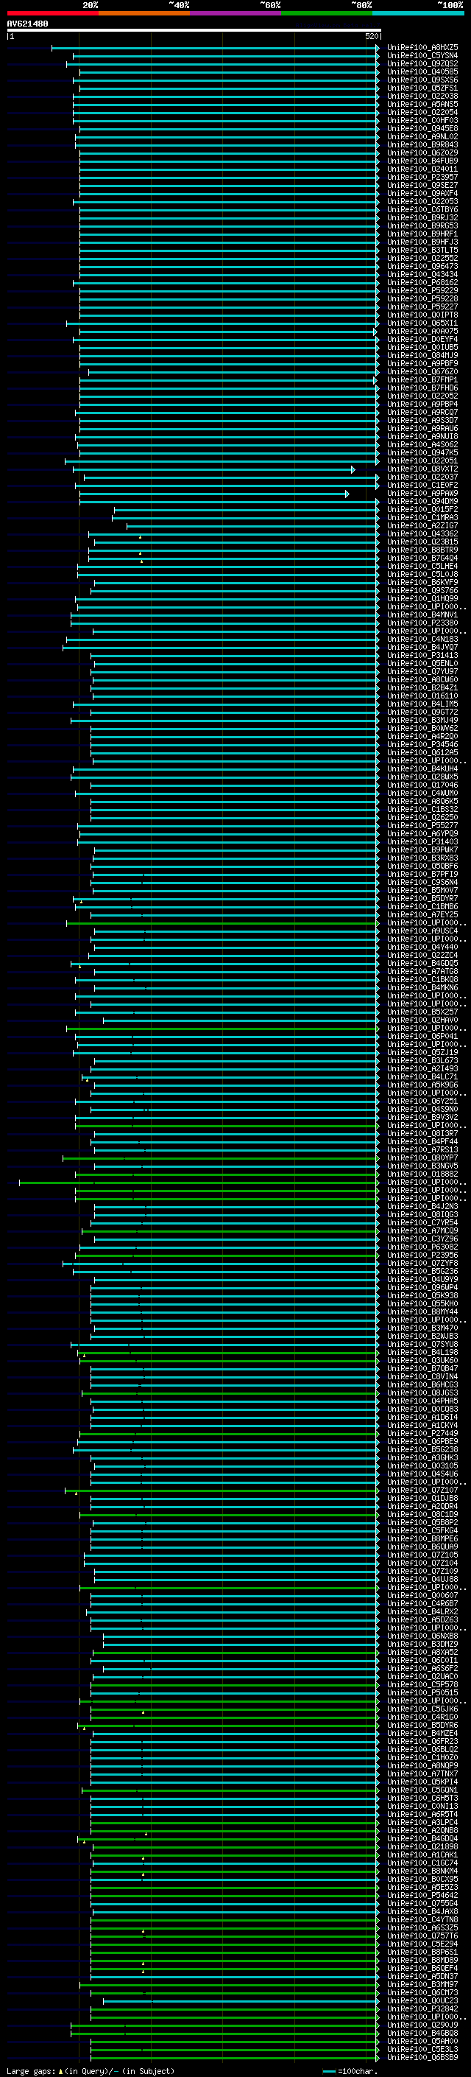Click the white query sequence bar
The width and height of the screenshot is (471, 2077).
(194, 31)
